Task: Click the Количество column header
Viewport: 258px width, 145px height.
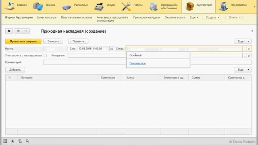Action: [x=111, y=78]
